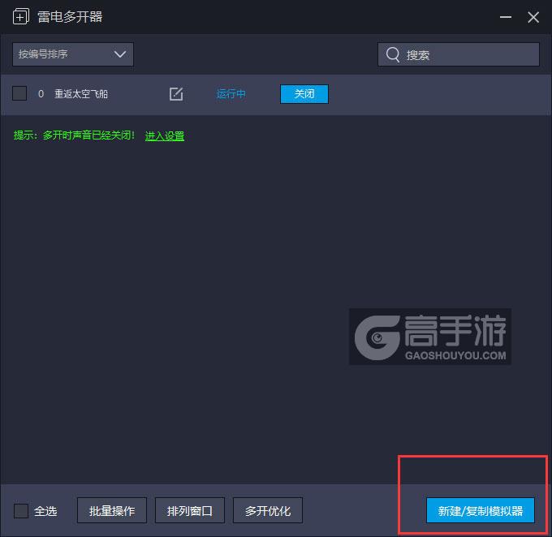Click the hint text 多开时声音已经关闭
The width and height of the screenshot is (552, 537).
click(x=88, y=135)
